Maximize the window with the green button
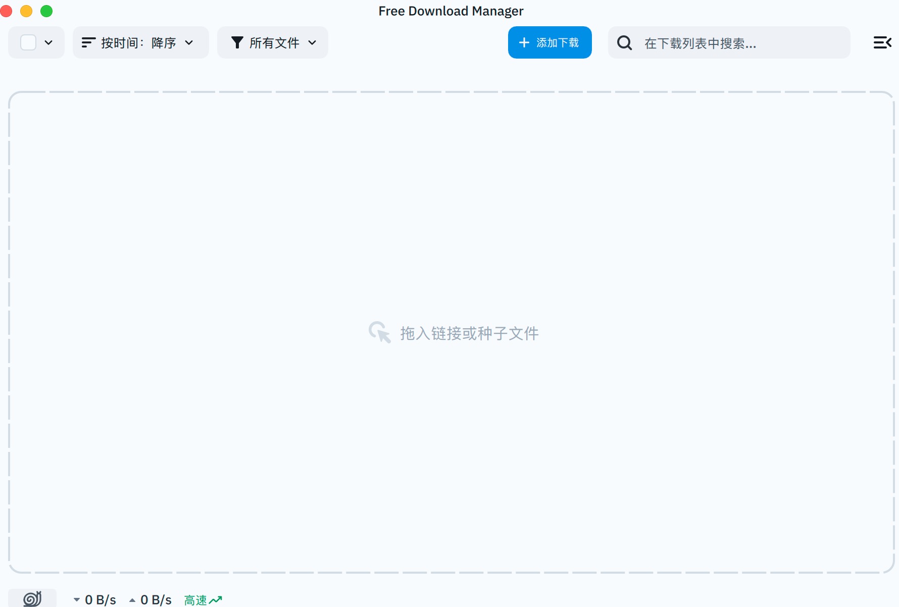This screenshot has width=899, height=607. point(46,11)
